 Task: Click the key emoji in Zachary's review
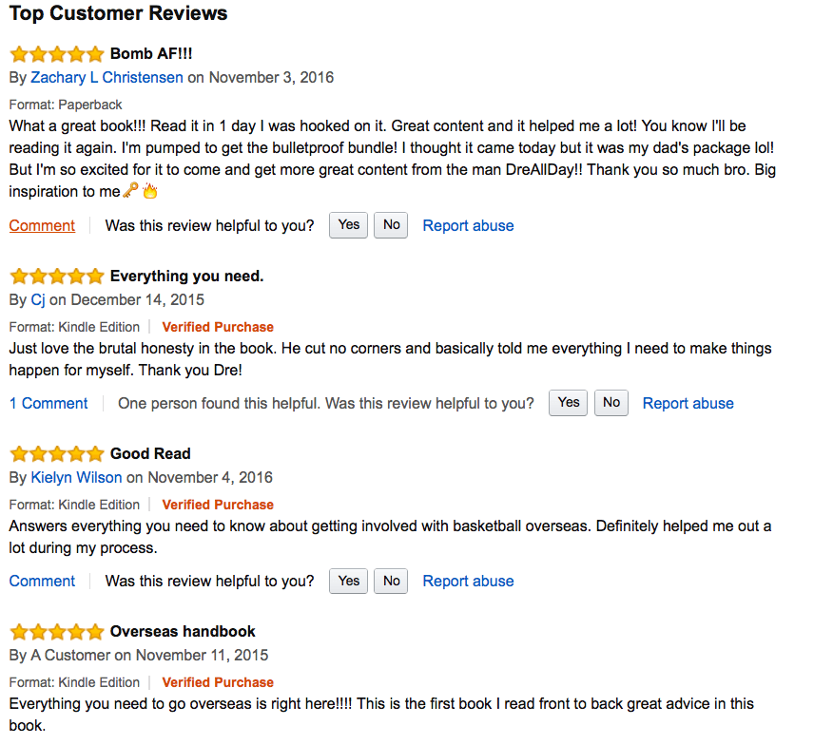(x=131, y=191)
